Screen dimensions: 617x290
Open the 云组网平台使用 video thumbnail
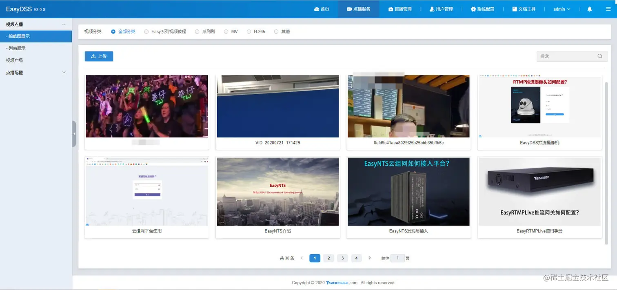click(x=147, y=192)
